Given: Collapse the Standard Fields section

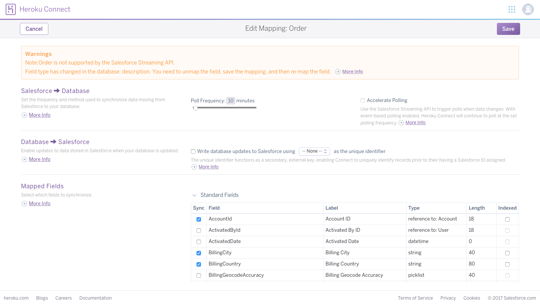Looking at the screenshot, I should coord(194,195).
